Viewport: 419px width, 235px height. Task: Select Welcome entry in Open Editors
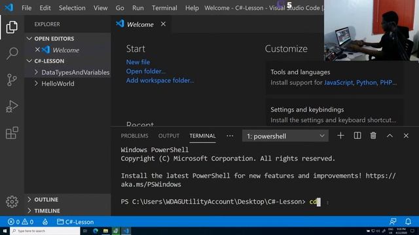[x=68, y=50]
